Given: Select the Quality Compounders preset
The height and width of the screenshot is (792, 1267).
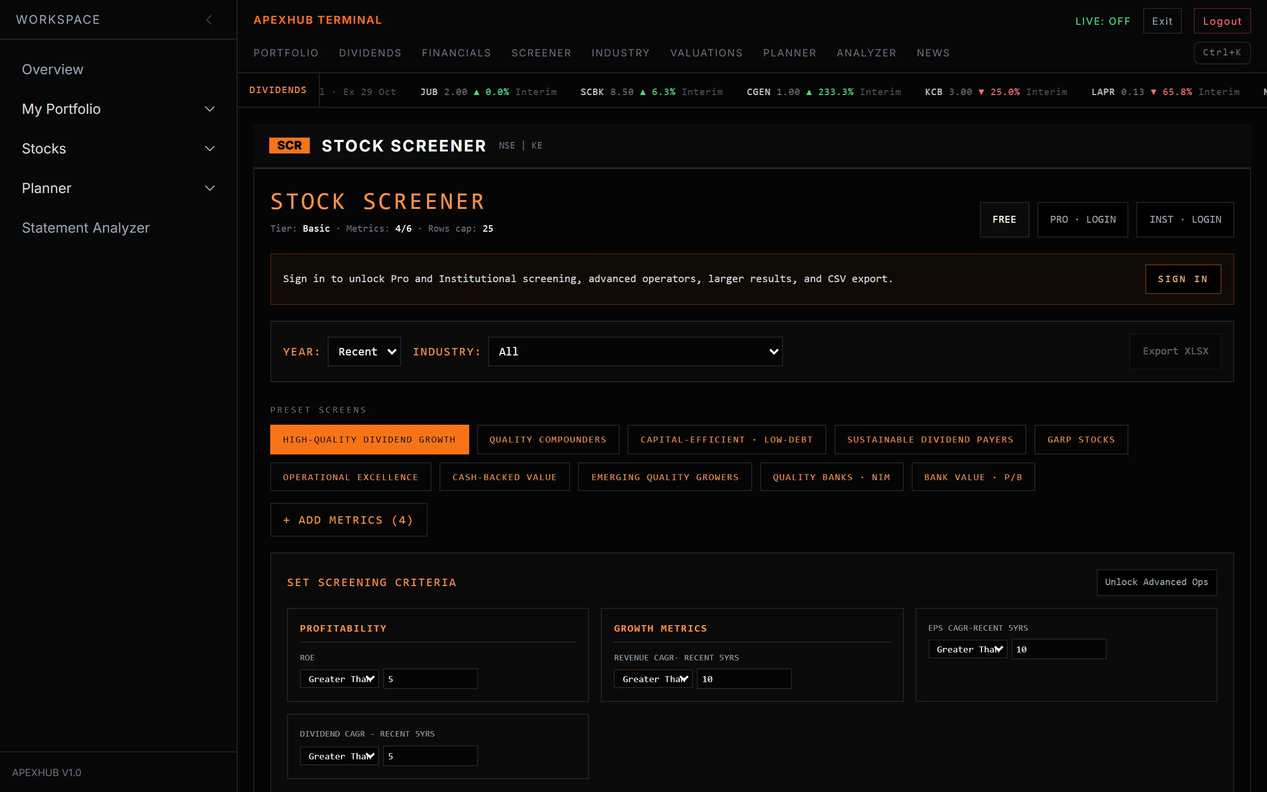Looking at the screenshot, I should click(x=548, y=440).
